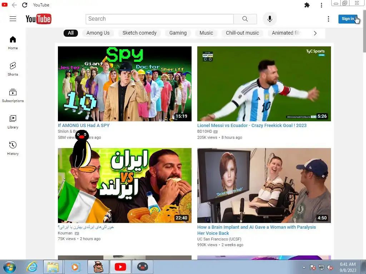Viewport: 366px width, 274px height.
Task: Open Action Center flag icon
Action: 312,268
